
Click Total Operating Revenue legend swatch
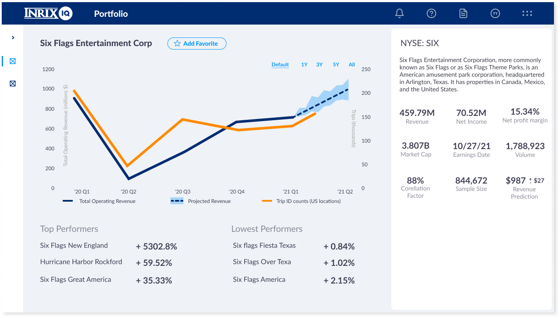tap(68, 201)
